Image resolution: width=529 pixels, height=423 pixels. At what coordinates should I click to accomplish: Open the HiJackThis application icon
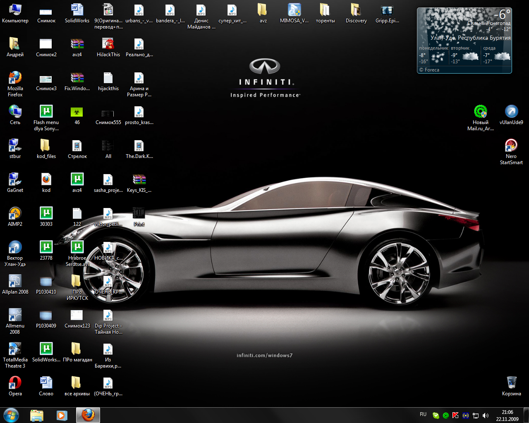point(108,44)
